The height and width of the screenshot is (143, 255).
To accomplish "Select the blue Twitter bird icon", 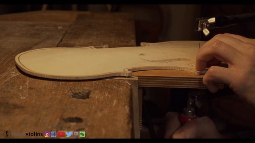I will point(69,134).
